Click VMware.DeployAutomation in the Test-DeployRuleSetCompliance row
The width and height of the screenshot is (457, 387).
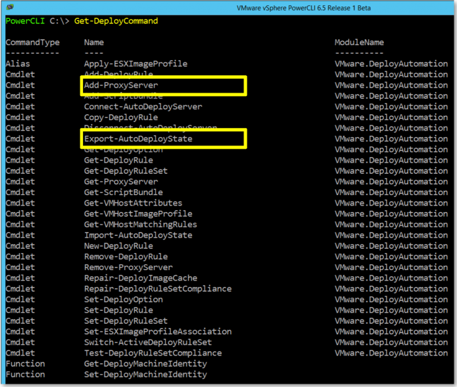coord(391,353)
